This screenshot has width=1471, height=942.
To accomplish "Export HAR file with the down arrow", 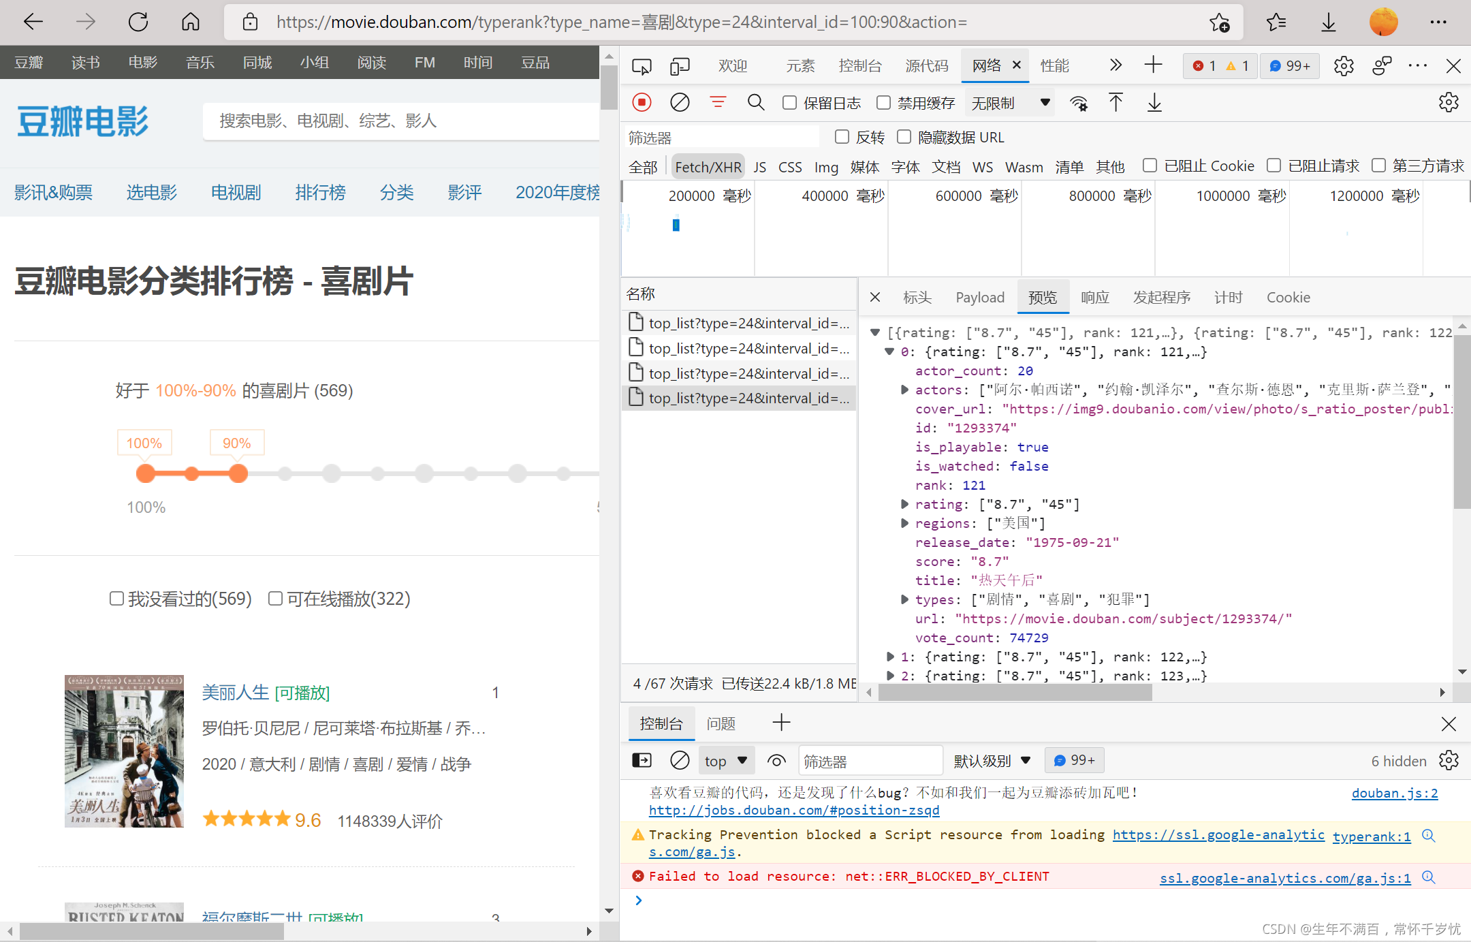I will pos(1154,103).
